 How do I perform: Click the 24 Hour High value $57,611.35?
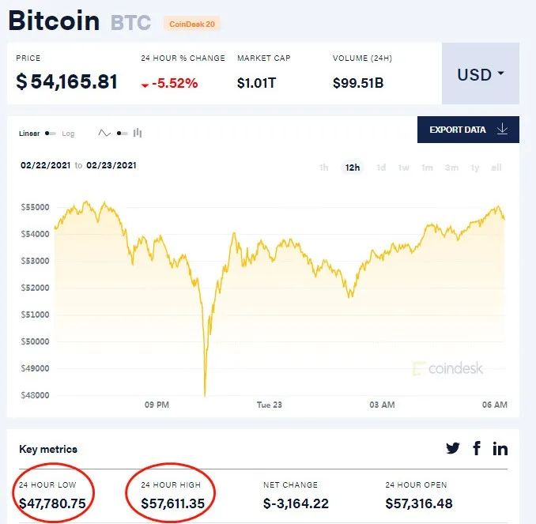click(x=172, y=503)
